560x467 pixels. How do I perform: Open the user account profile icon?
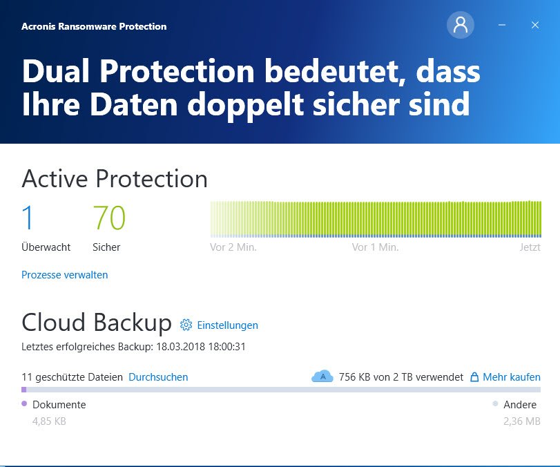(x=461, y=26)
